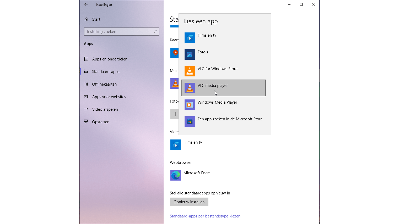Choose the Foto's app icon
This screenshot has width=399, height=224.
(190, 54)
